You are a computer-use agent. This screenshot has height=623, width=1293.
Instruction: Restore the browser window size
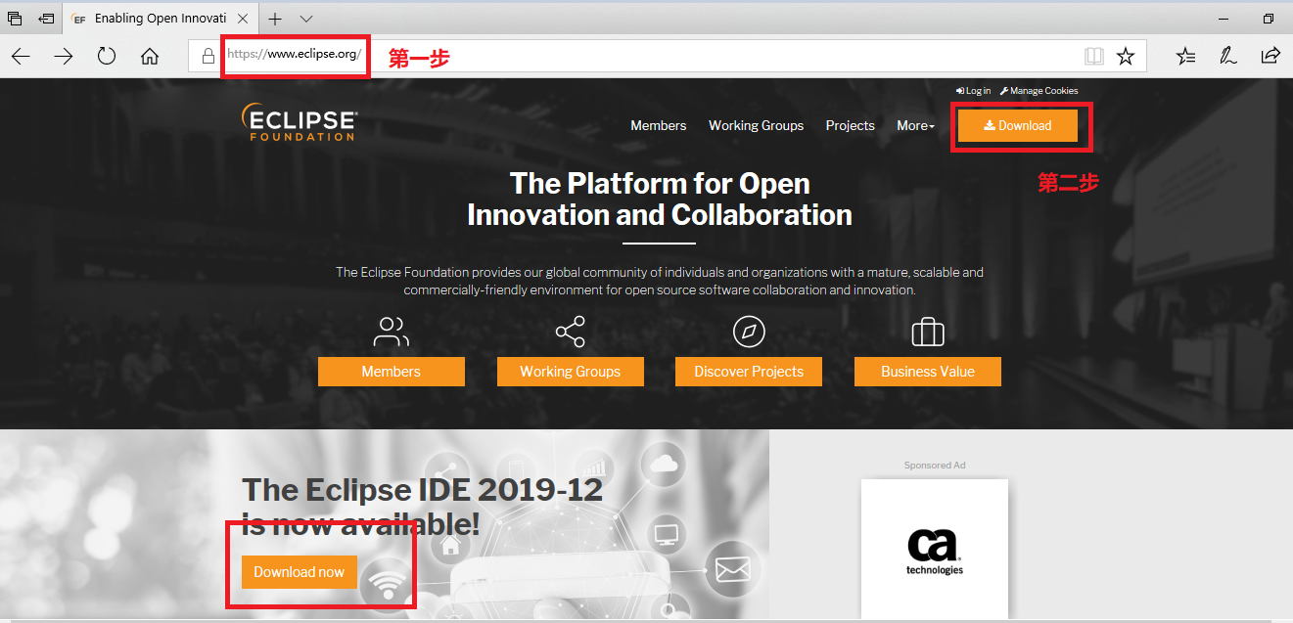(1269, 19)
